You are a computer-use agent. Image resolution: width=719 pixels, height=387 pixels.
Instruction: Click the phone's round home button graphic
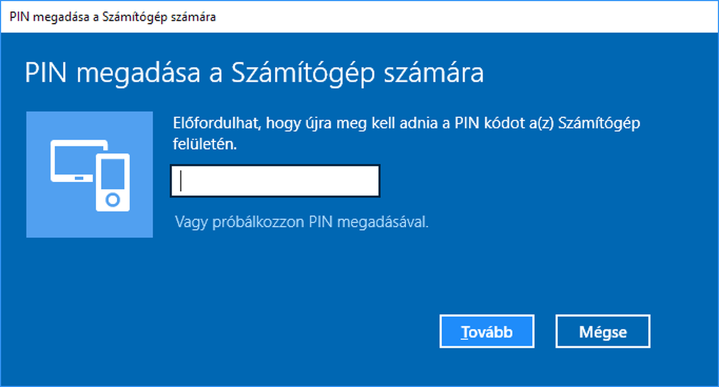coord(112,199)
